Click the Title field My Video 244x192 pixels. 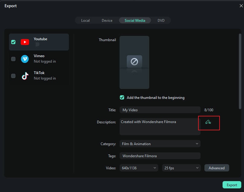click(160, 110)
